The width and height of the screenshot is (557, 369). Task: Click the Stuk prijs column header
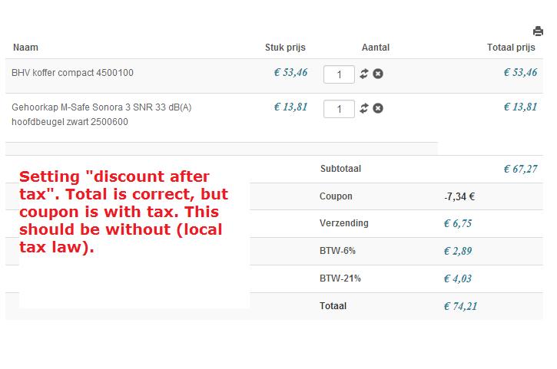[286, 48]
